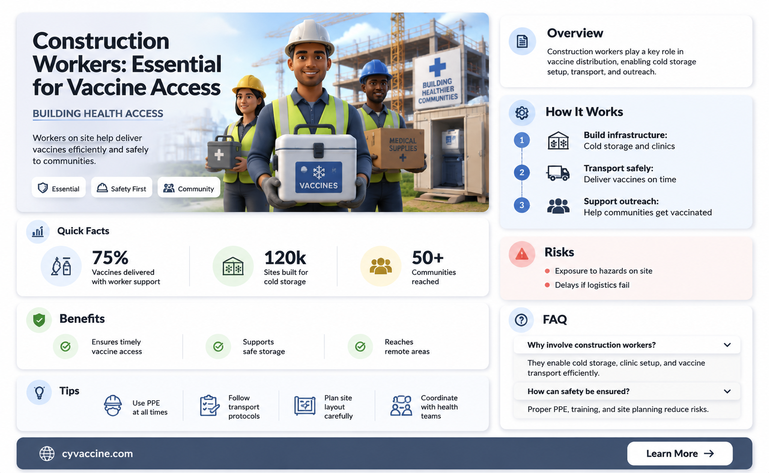Click the delivery truck icon beside Transport safely

[558, 173]
